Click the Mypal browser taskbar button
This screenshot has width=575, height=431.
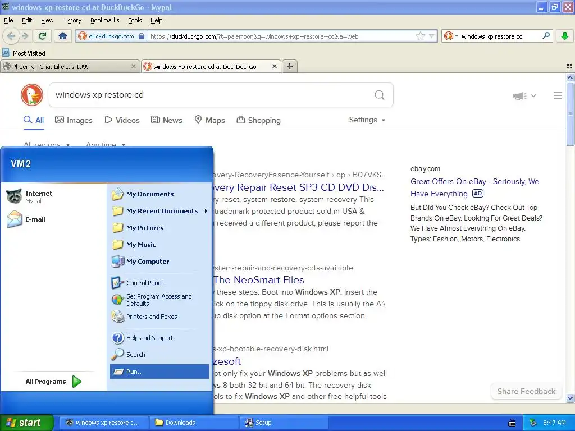point(104,423)
